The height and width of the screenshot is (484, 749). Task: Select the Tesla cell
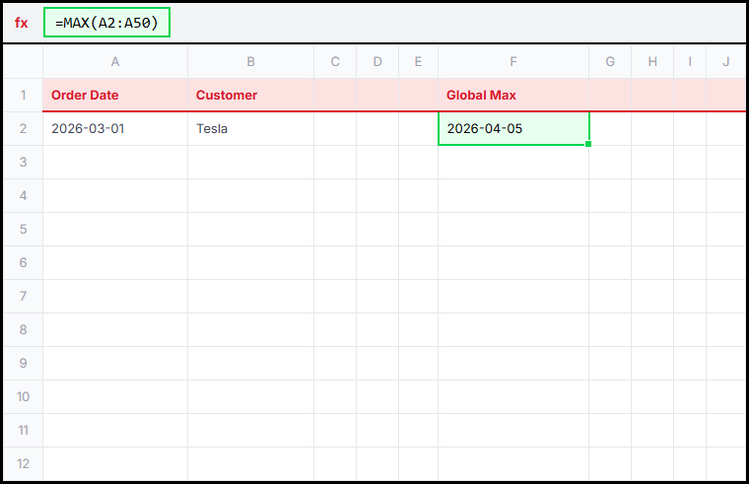tap(250, 129)
